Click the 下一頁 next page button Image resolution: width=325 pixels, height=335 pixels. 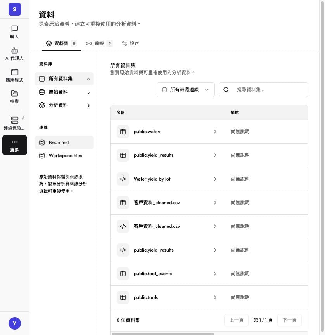289,320
